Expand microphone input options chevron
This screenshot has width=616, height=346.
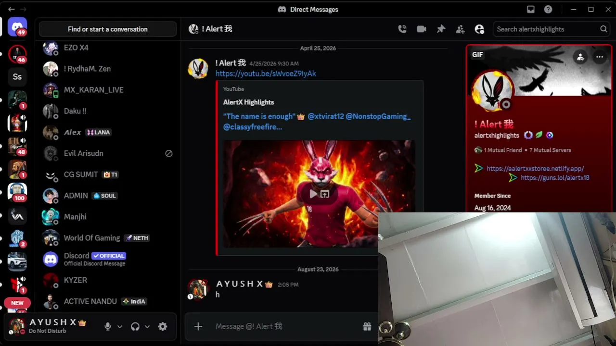(120, 326)
